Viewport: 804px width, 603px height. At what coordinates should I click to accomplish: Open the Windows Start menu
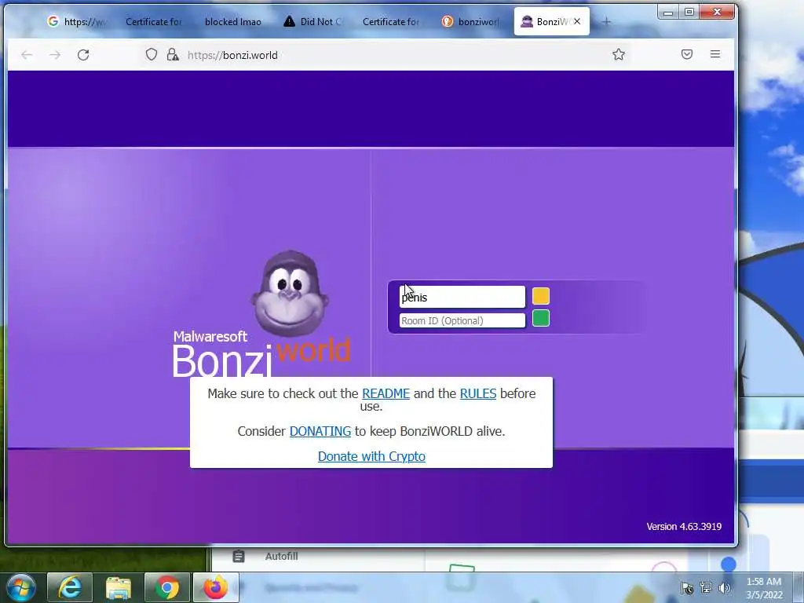point(21,587)
